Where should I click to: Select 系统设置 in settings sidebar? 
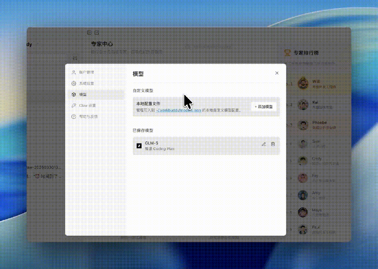pos(86,84)
